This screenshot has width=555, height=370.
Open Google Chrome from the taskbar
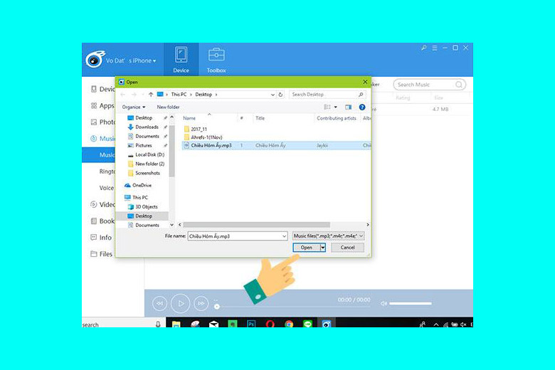tap(289, 324)
